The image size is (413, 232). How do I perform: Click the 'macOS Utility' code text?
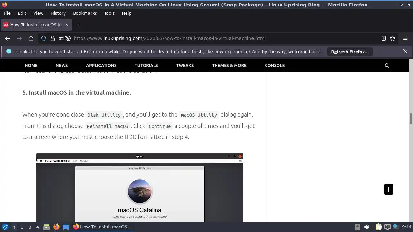coord(199,115)
